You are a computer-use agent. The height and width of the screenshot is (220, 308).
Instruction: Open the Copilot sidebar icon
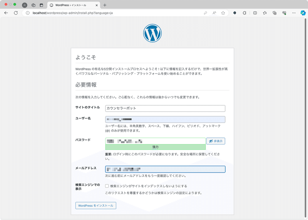click(x=303, y=13)
